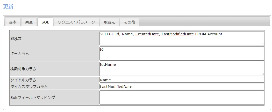The height and width of the screenshot is (112, 272).
Task: Switch to the 基本 tab
Action: pos(13,22)
